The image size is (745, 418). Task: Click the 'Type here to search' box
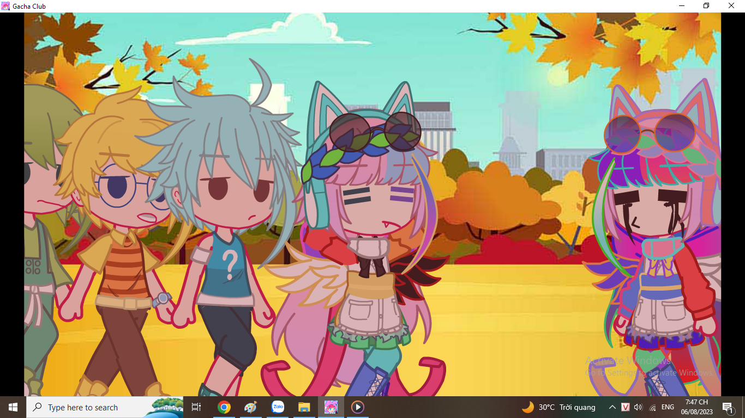(105, 407)
